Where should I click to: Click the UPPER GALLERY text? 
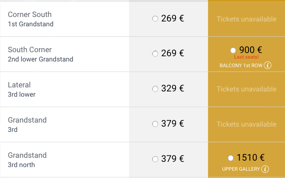(241, 169)
